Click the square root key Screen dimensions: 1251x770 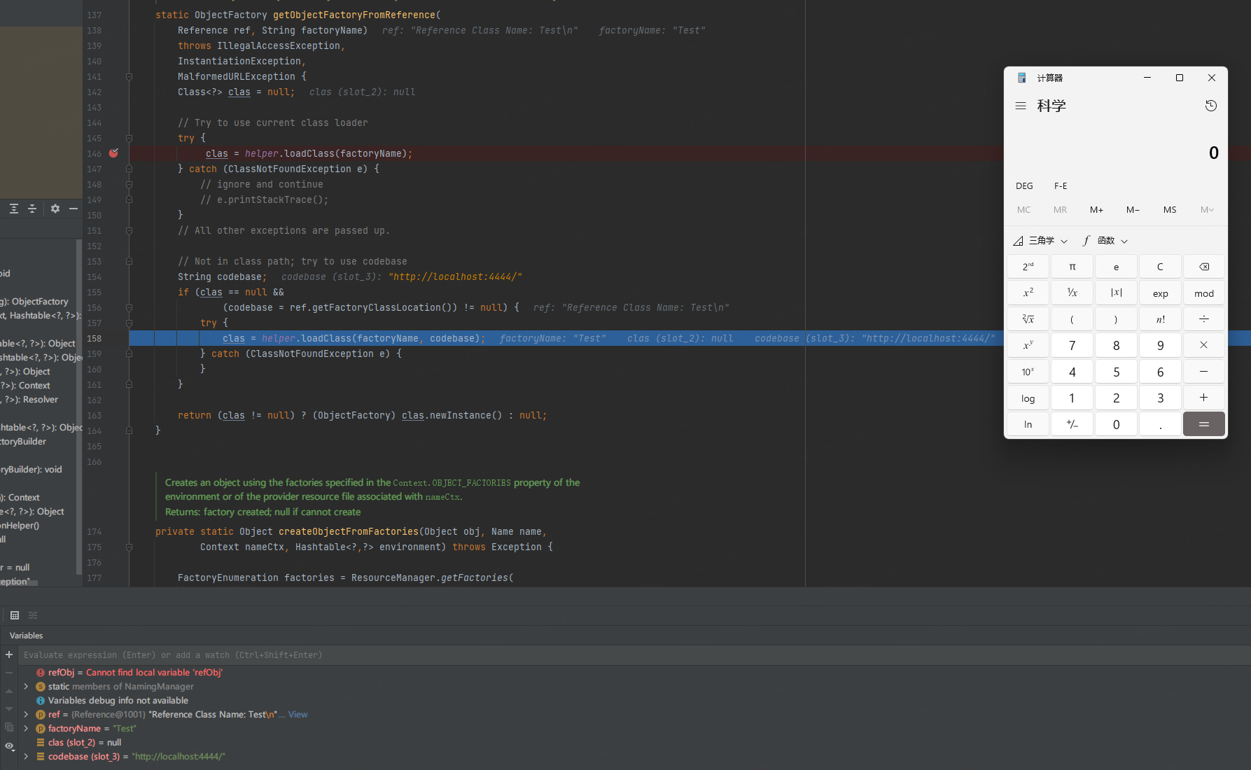coord(1028,319)
